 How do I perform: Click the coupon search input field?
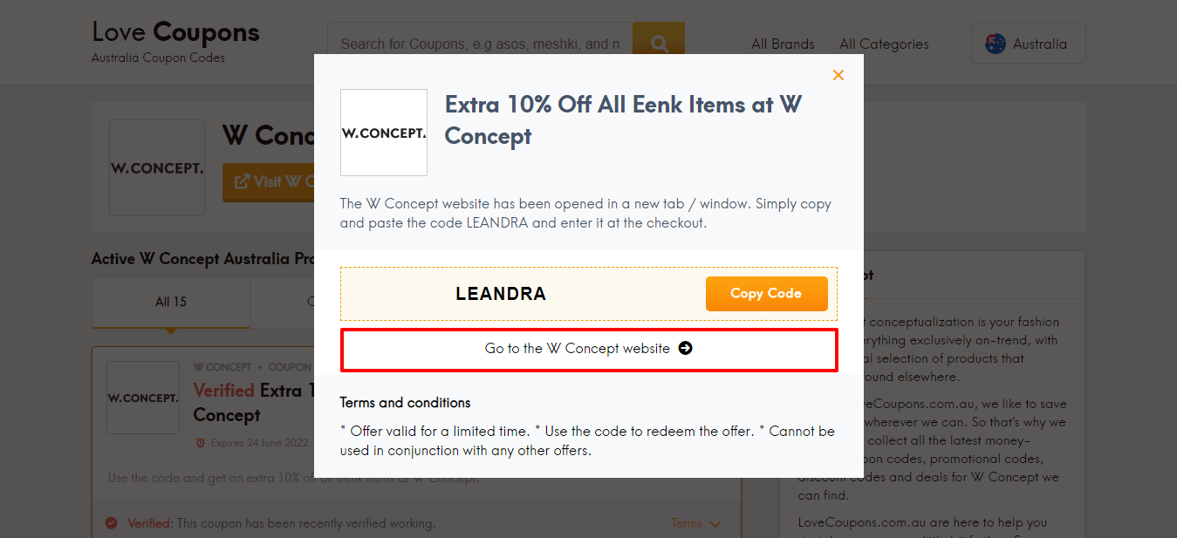click(480, 43)
